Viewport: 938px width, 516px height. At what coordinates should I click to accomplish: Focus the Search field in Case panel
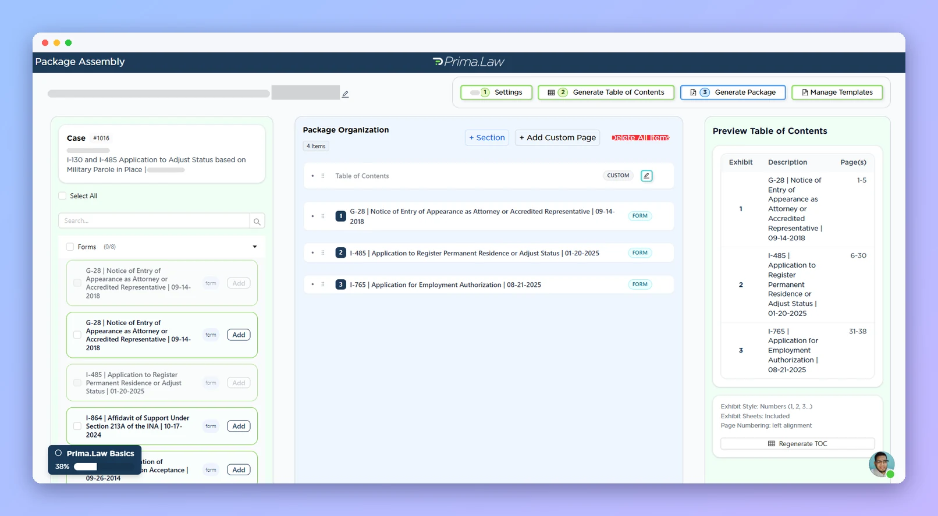pyautogui.click(x=154, y=221)
